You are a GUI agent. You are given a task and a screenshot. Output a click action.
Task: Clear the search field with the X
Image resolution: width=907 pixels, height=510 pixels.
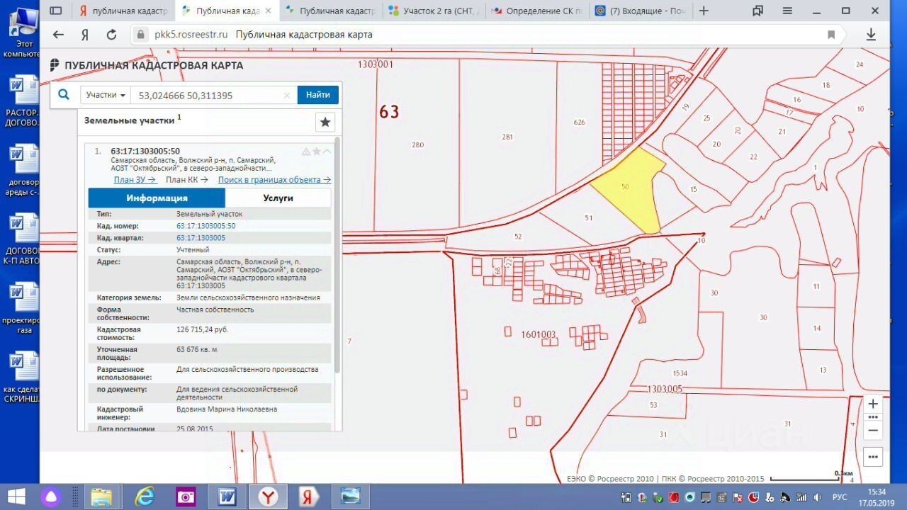click(x=287, y=95)
